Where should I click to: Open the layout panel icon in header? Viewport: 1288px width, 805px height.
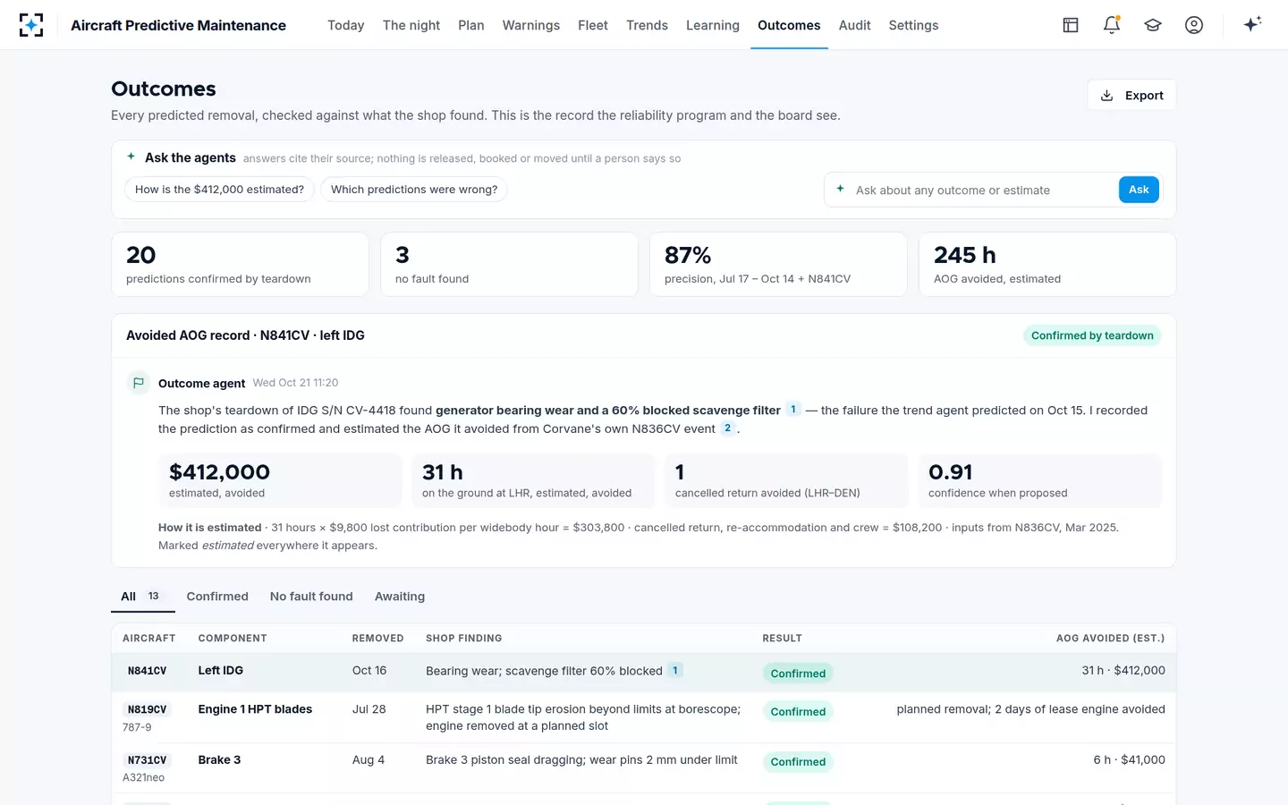tap(1071, 25)
